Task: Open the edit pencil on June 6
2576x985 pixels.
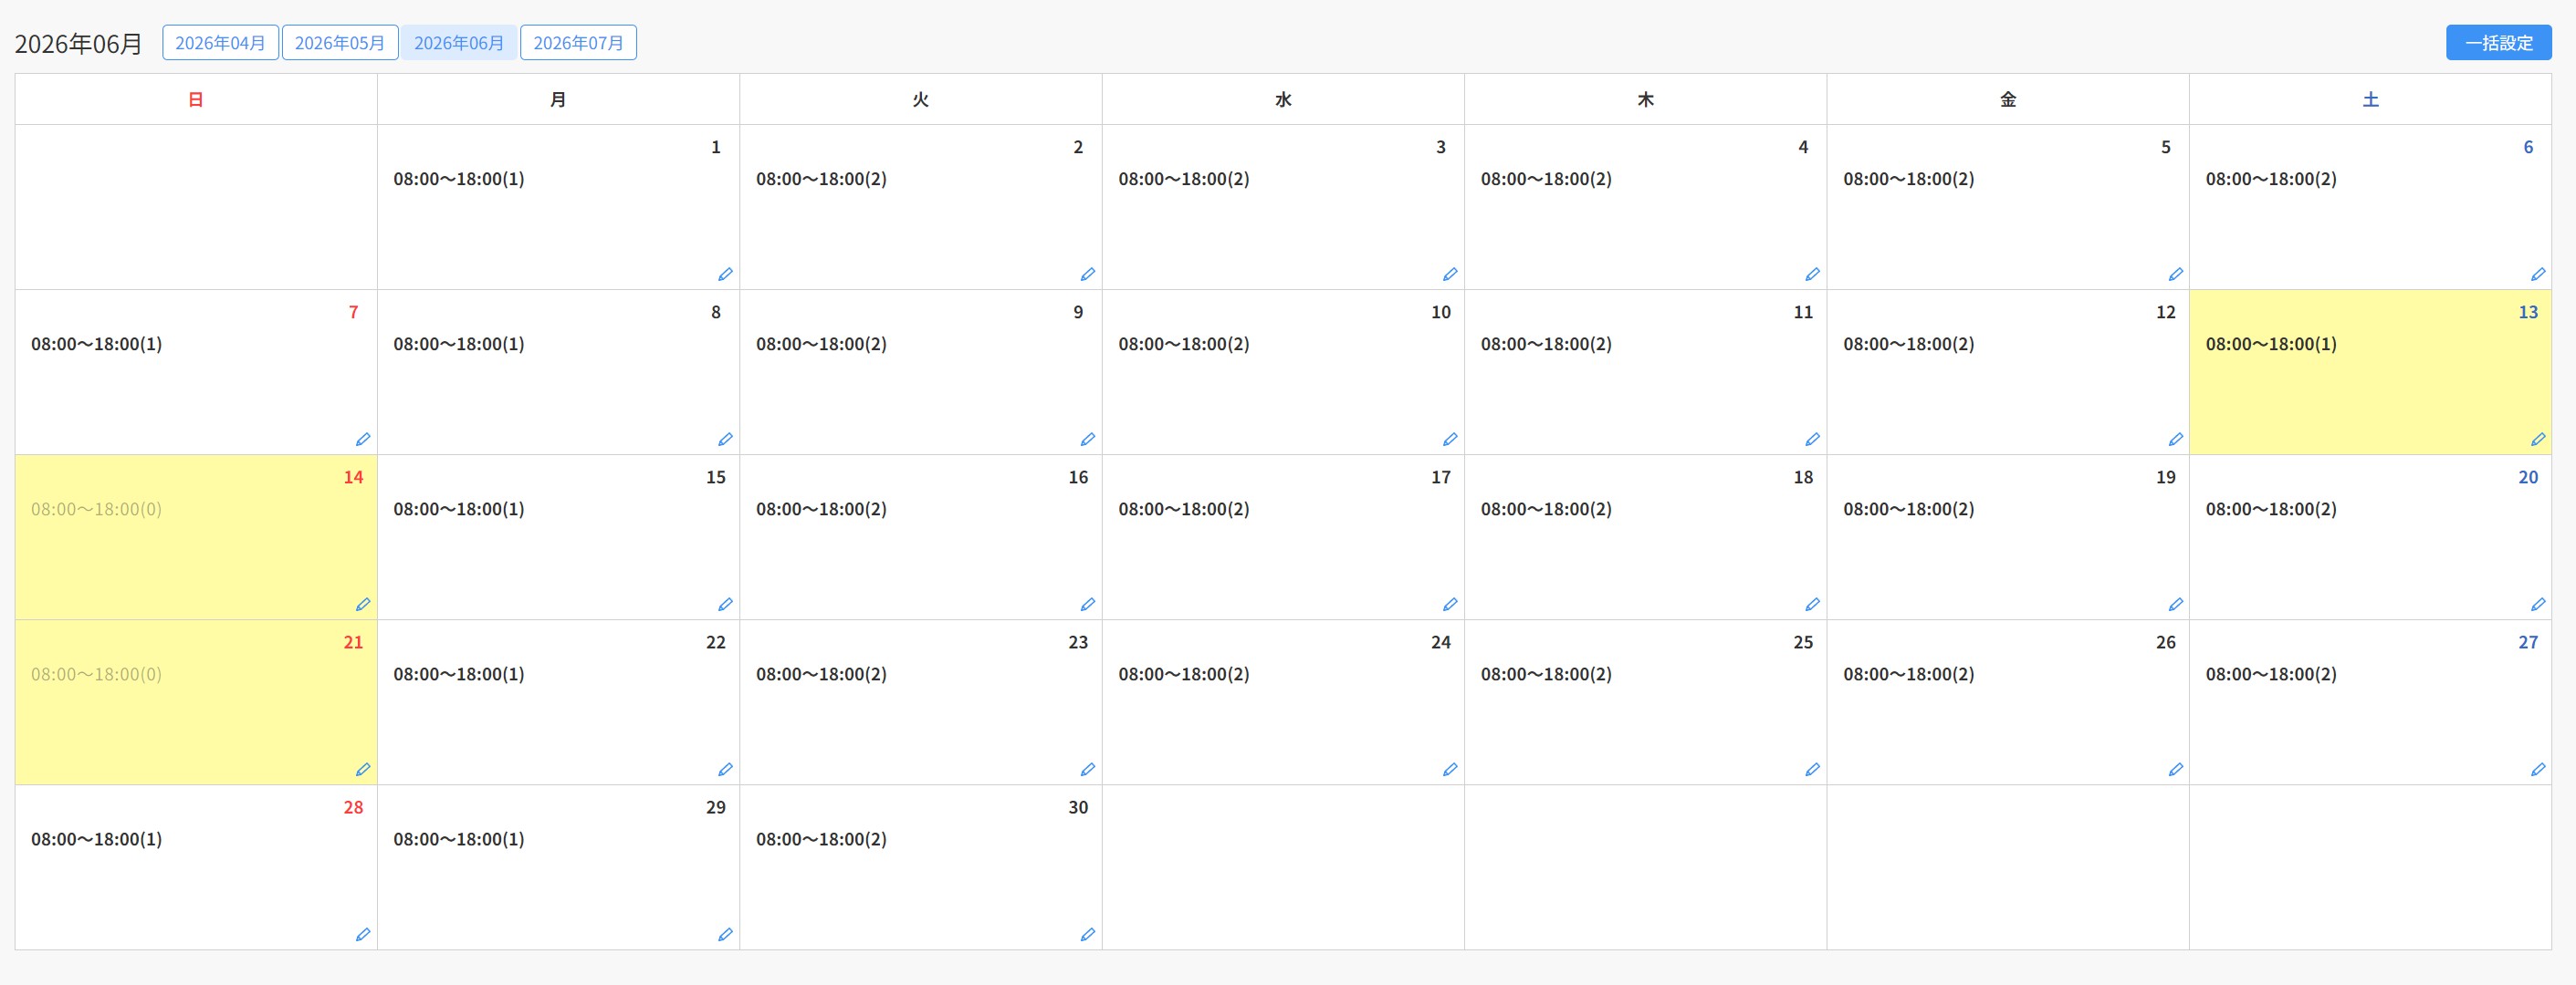Action: click(x=2537, y=274)
